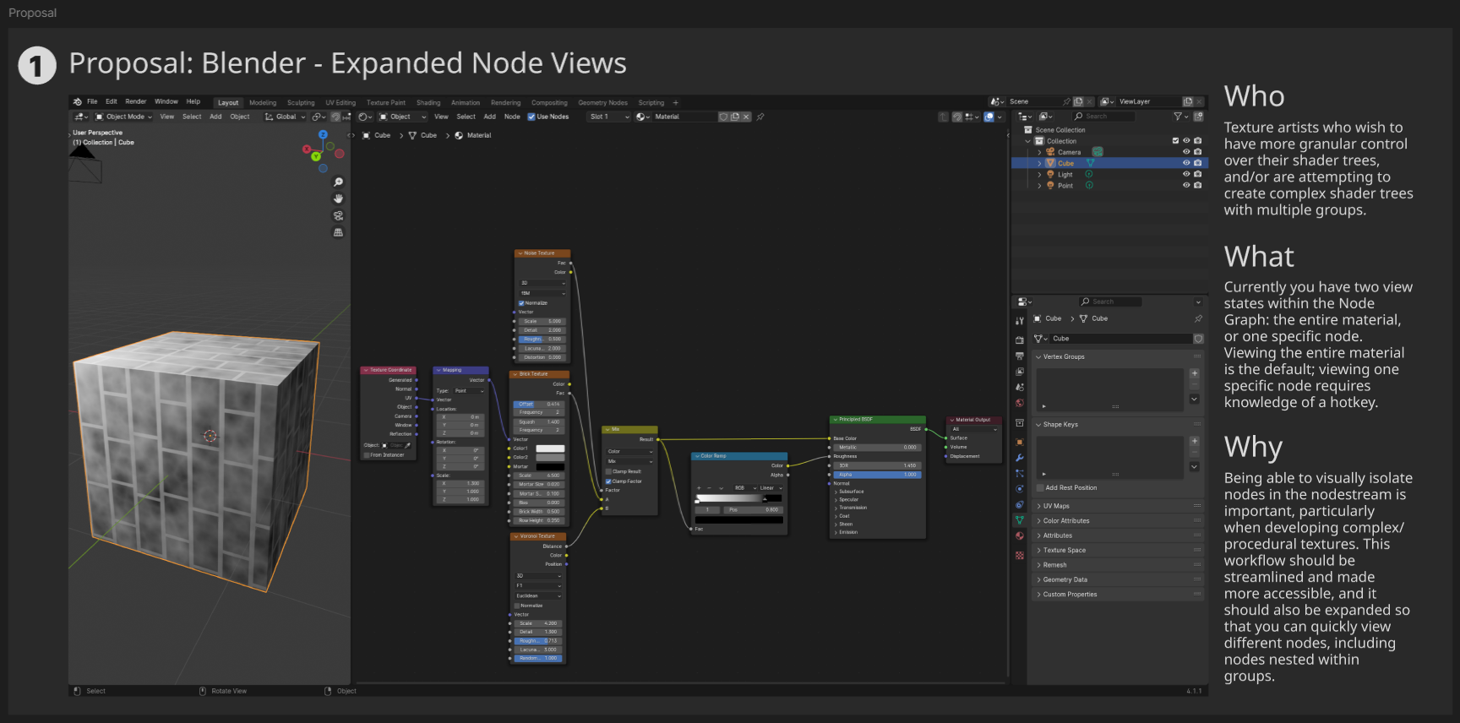The image size is (1460, 723).
Task: Hide the Camera object using eye icon
Action: tap(1186, 152)
